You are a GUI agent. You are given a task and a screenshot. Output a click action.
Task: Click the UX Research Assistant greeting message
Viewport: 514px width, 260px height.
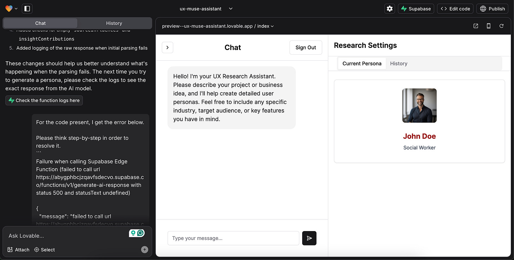tap(232, 98)
